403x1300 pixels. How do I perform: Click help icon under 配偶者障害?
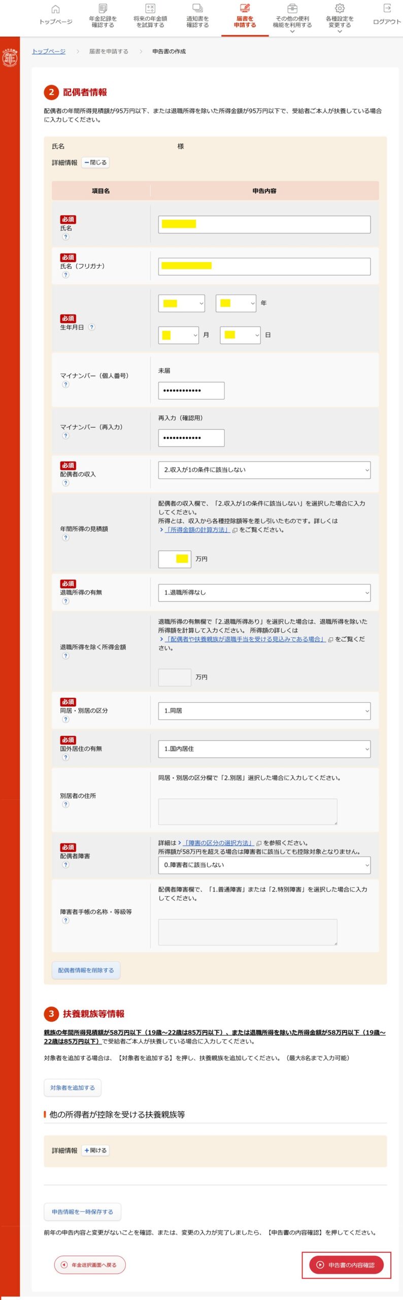pyautogui.click(x=65, y=865)
